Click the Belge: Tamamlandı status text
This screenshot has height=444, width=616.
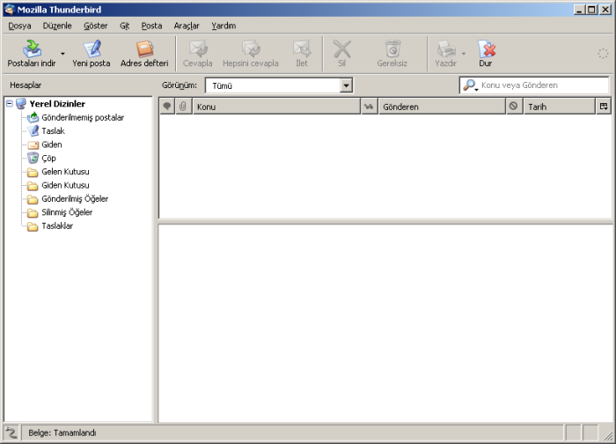pyautogui.click(x=62, y=433)
